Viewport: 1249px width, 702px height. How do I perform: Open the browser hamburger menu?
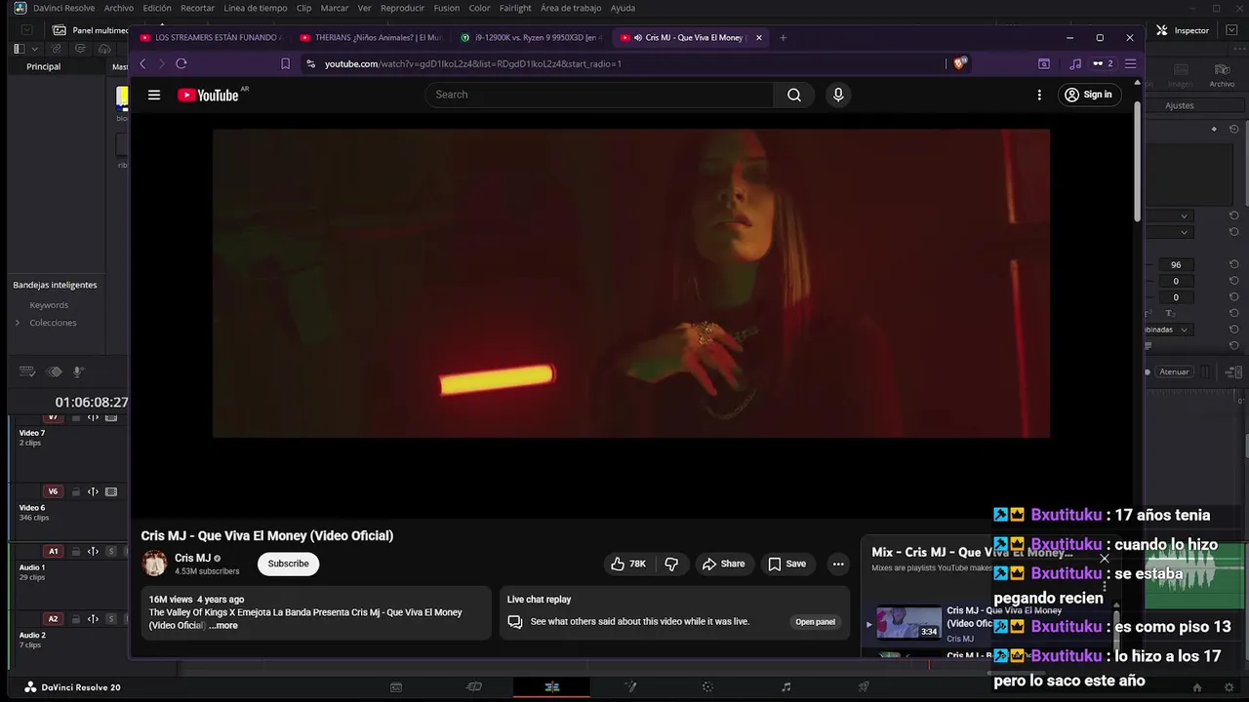[x=1130, y=63]
